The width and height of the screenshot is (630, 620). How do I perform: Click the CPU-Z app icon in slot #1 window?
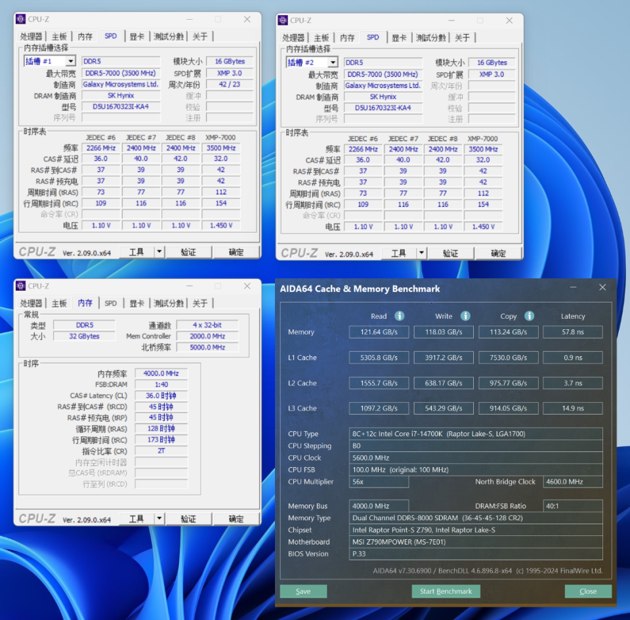pos(20,19)
